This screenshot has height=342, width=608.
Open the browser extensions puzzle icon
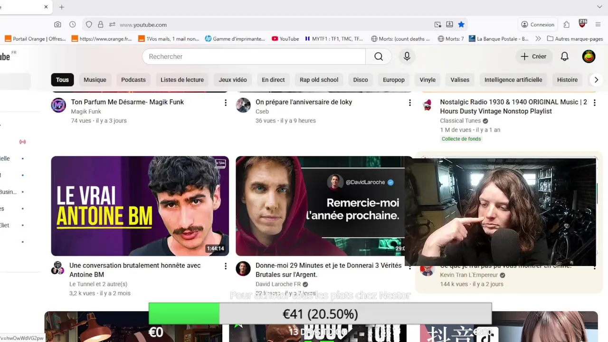(566, 25)
